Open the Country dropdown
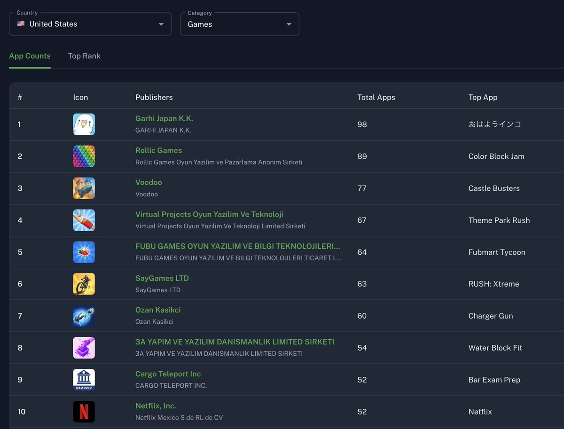 (x=90, y=24)
